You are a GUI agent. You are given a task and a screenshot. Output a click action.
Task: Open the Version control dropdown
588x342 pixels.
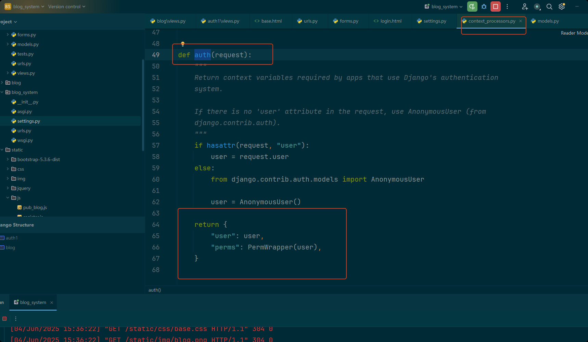[x=67, y=7]
